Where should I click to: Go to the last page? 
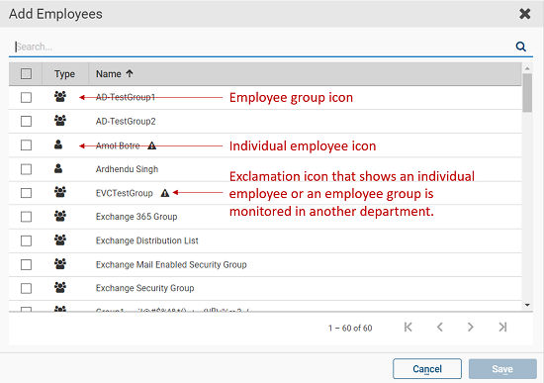coord(502,328)
